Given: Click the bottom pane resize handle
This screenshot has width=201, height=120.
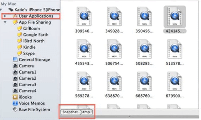Looking at the screenshot, I should pyautogui.click(x=129, y=117).
